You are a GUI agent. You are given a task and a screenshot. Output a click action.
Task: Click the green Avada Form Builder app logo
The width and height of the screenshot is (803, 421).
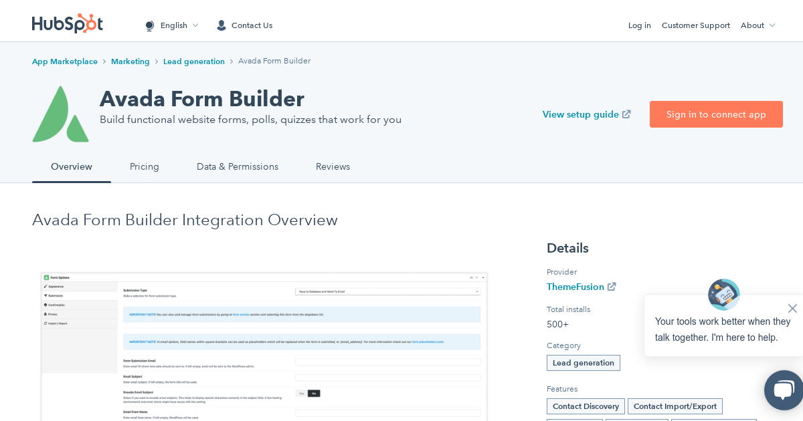tap(61, 113)
